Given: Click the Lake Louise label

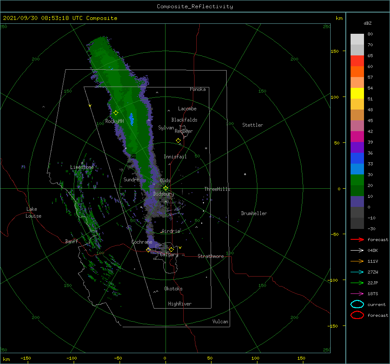Looking at the screenshot, I should (33, 213).
